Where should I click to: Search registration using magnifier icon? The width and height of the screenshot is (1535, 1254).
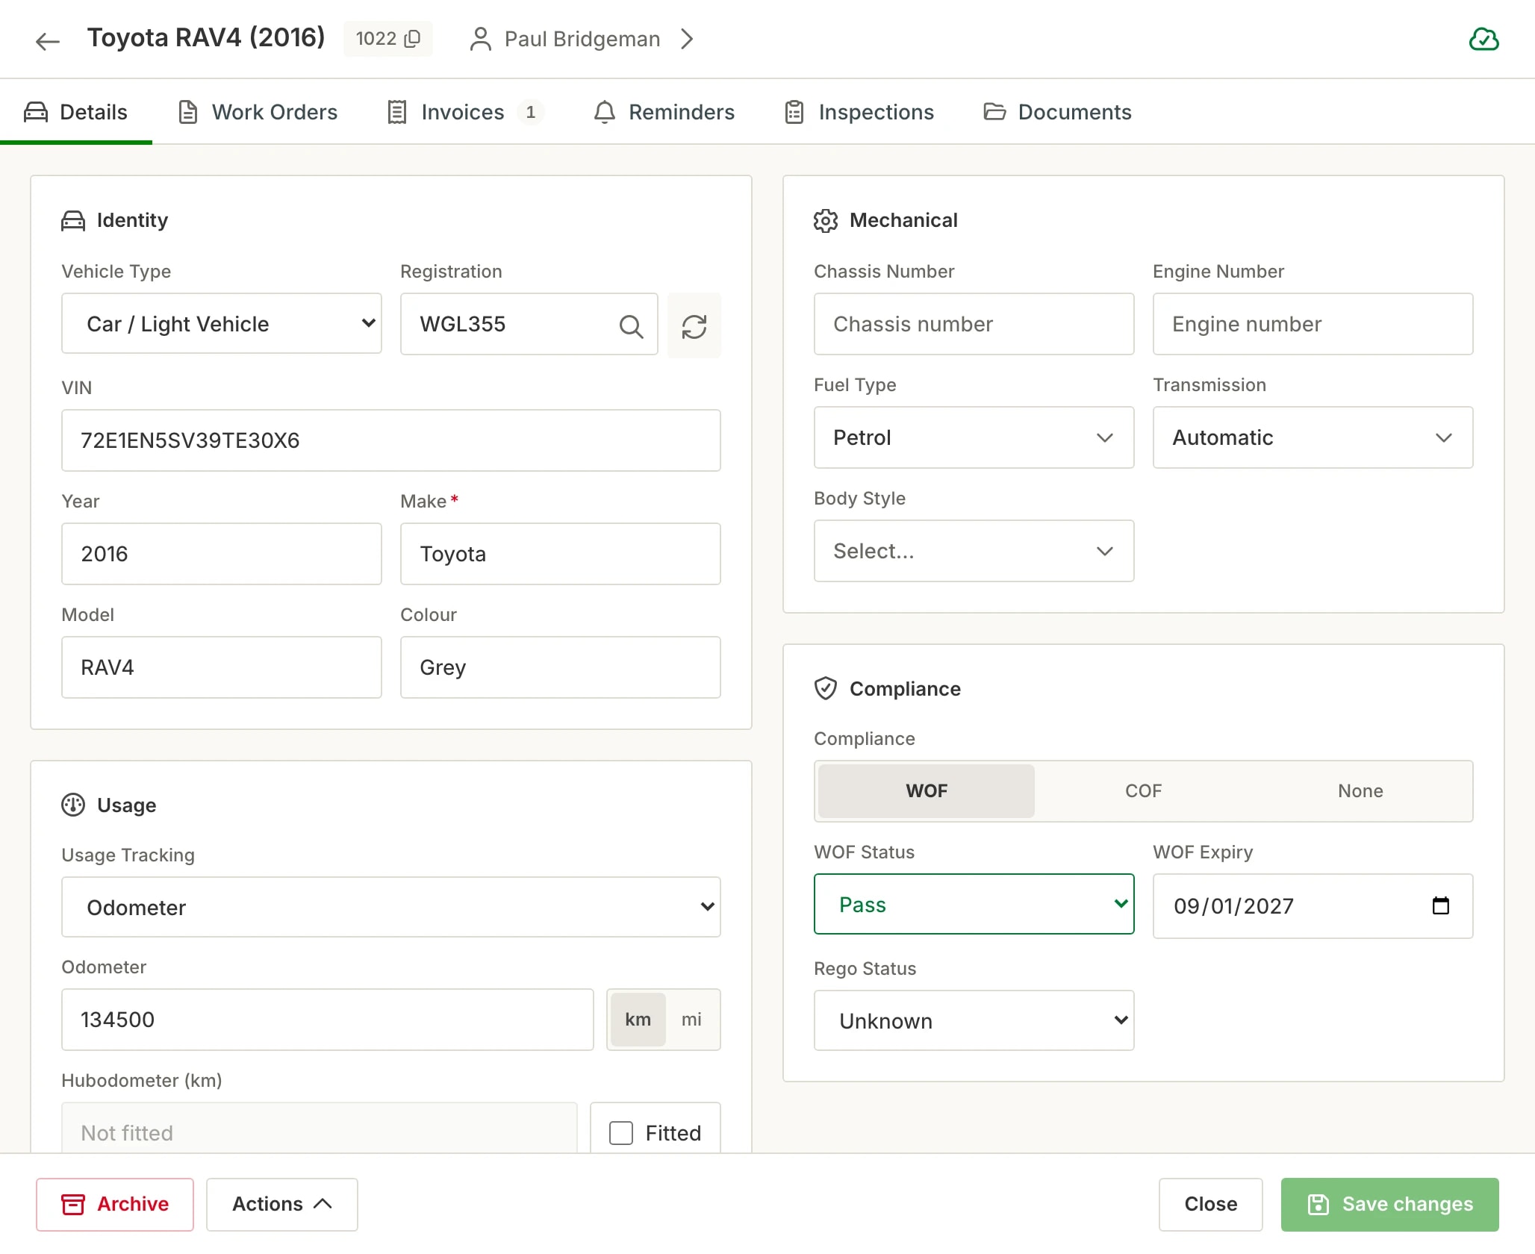tap(631, 325)
